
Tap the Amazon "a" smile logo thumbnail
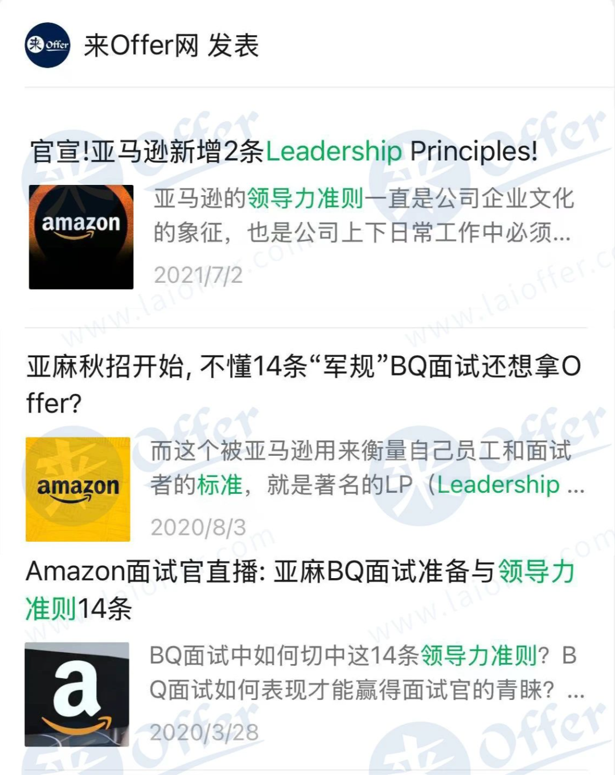point(77,694)
